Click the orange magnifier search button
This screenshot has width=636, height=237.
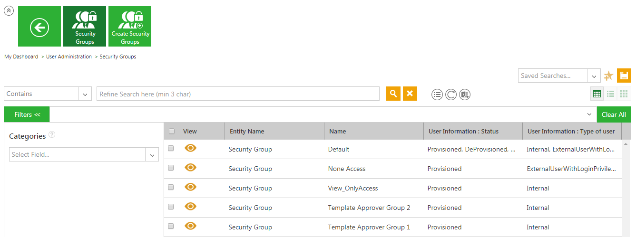(393, 94)
